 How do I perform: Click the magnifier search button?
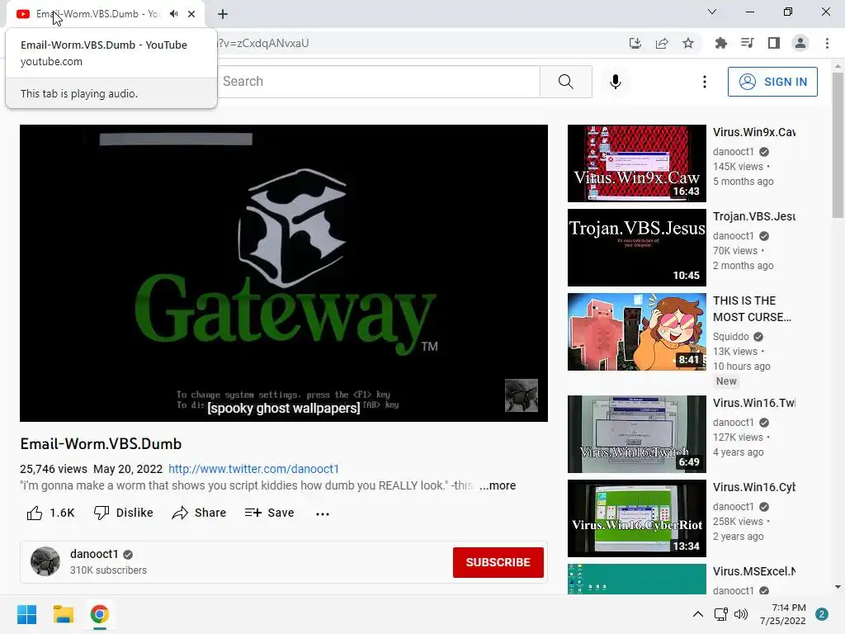click(566, 82)
